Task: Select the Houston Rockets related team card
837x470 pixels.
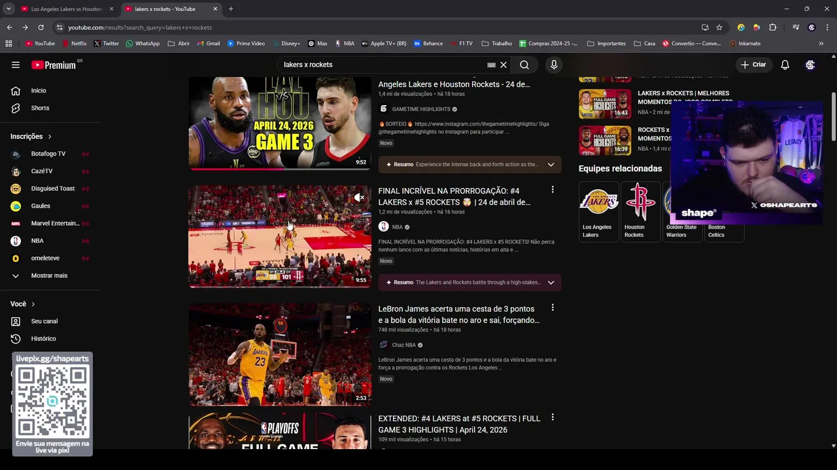Action: 640,212
